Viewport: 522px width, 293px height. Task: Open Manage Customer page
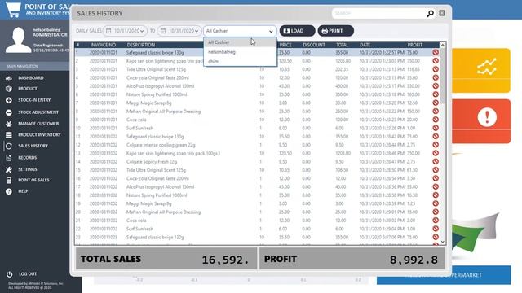pos(38,124)
